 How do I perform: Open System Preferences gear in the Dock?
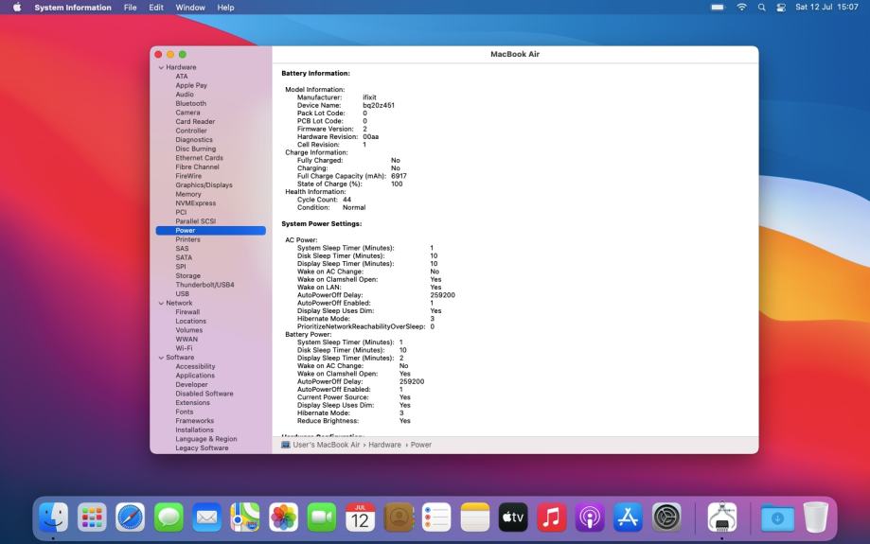point(666,517)
